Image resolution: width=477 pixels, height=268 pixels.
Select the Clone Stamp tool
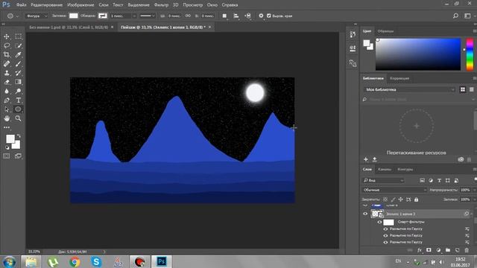tap(7, 73)
